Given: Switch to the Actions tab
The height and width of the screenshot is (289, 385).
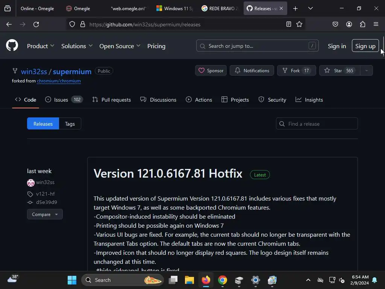Looking at the screenshot, I should click(x=199, y=100).
